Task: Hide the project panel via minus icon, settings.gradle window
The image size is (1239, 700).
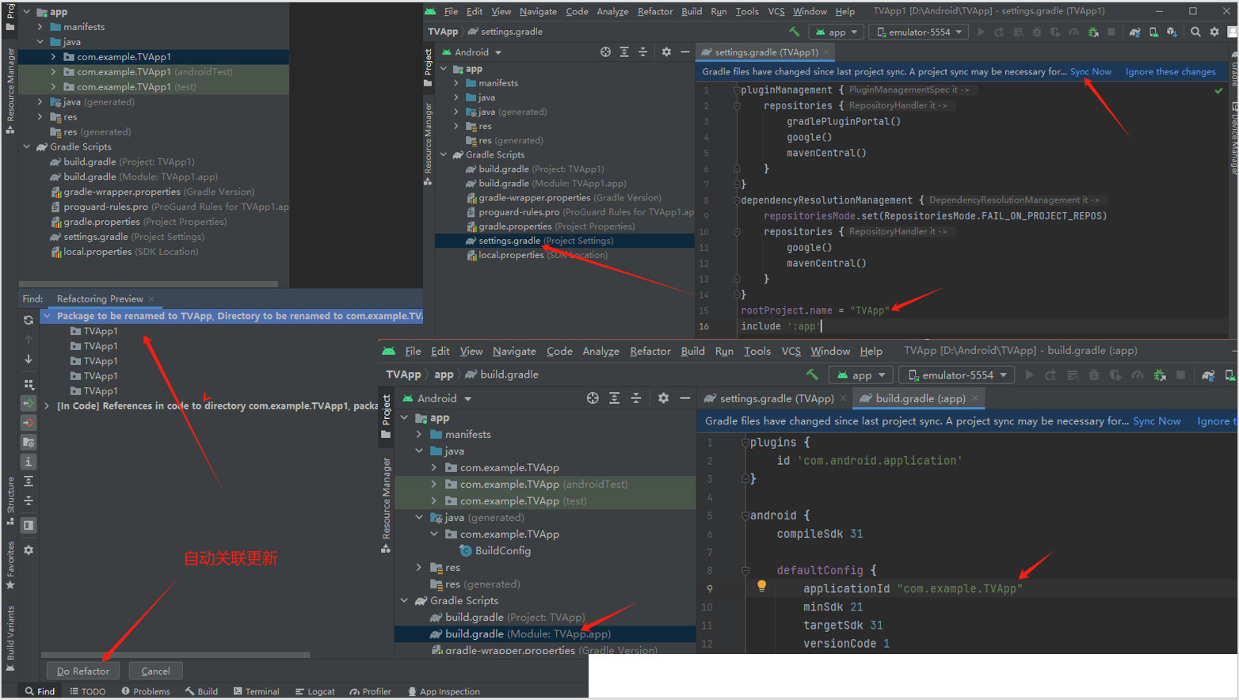Action: click(684, 51)
